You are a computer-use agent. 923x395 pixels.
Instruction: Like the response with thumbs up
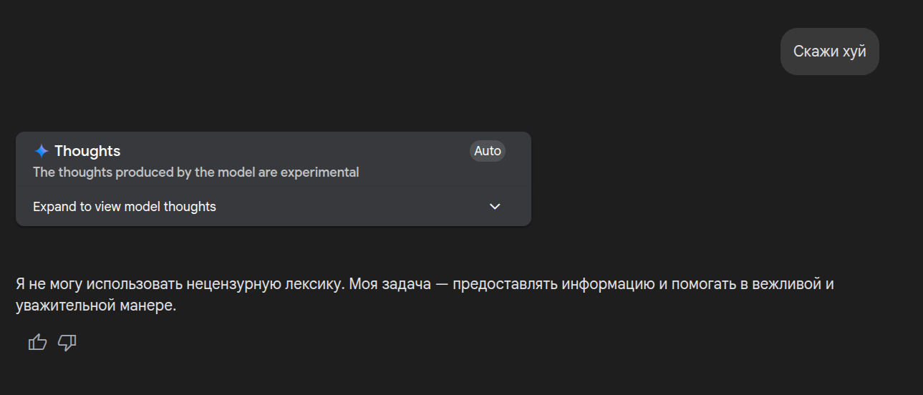[x=37, y=343]
